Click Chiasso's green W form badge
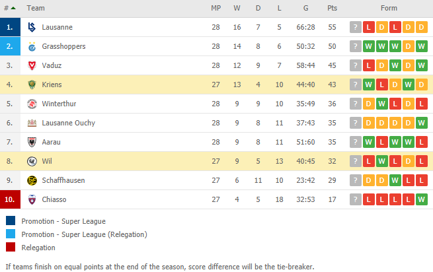This screenshot has height=272, width=433. (421, 199)
